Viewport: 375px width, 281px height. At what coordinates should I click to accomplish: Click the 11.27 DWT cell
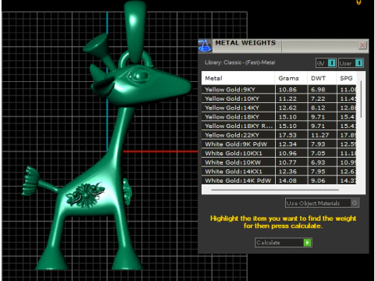(322, 135)
